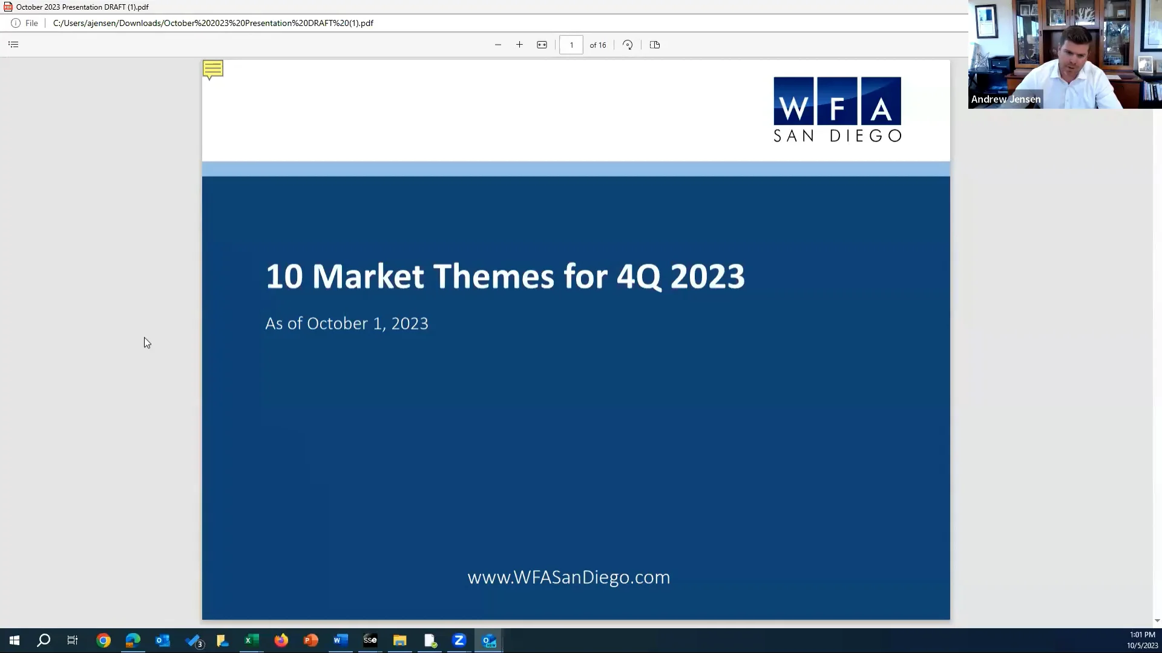Click the file info icon in address bar
Viewport: 1162px width, 653px height.
coord(16,23)
